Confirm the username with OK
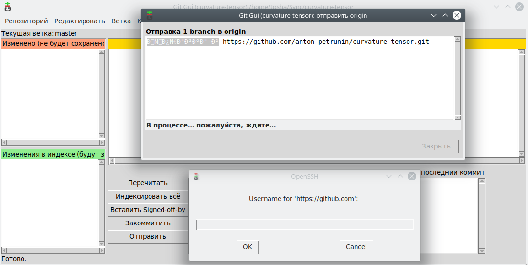528x265 pixels. tap(248, 247)
